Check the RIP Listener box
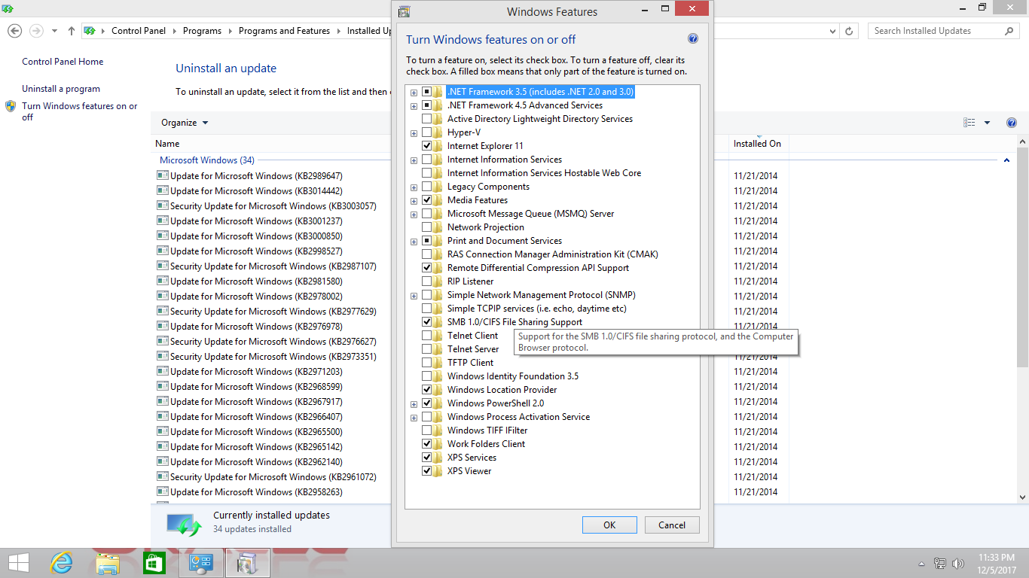Image resolution: width=1029 pixels, height=578 pixels. pos(427,281)
